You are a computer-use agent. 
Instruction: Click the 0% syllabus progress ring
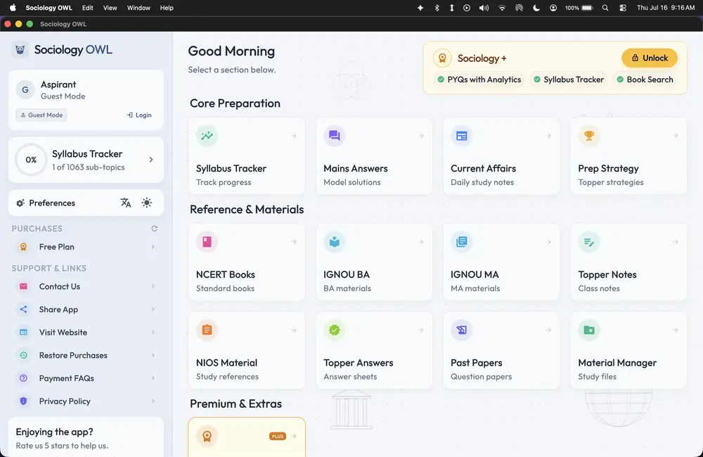tap(31, 160)
